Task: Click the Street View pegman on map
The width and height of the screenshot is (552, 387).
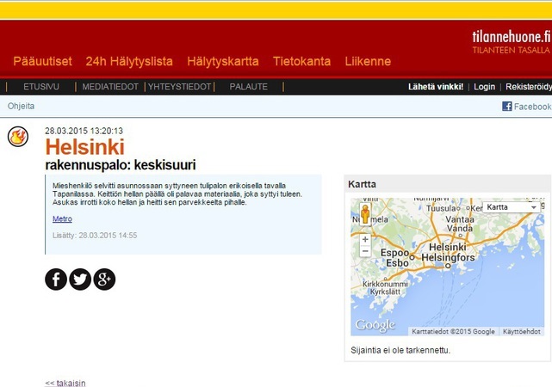Action: (365, 213)
